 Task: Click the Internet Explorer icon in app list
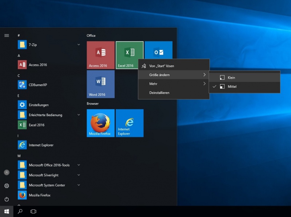click(22, 145)
